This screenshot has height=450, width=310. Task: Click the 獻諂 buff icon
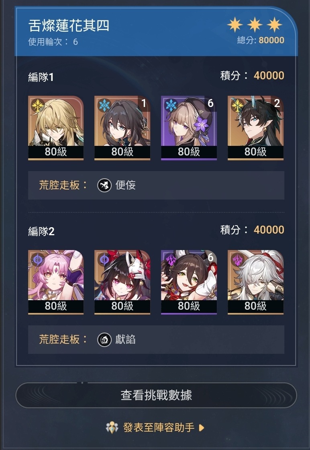[x=104, y=340]
